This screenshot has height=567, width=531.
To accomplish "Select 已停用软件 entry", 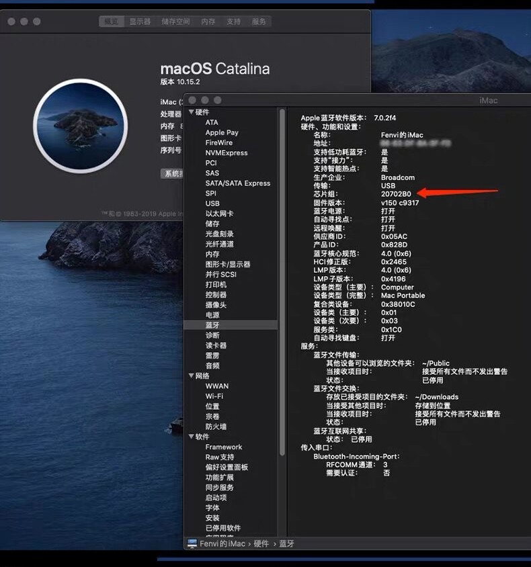I will [x=223, y=527].
